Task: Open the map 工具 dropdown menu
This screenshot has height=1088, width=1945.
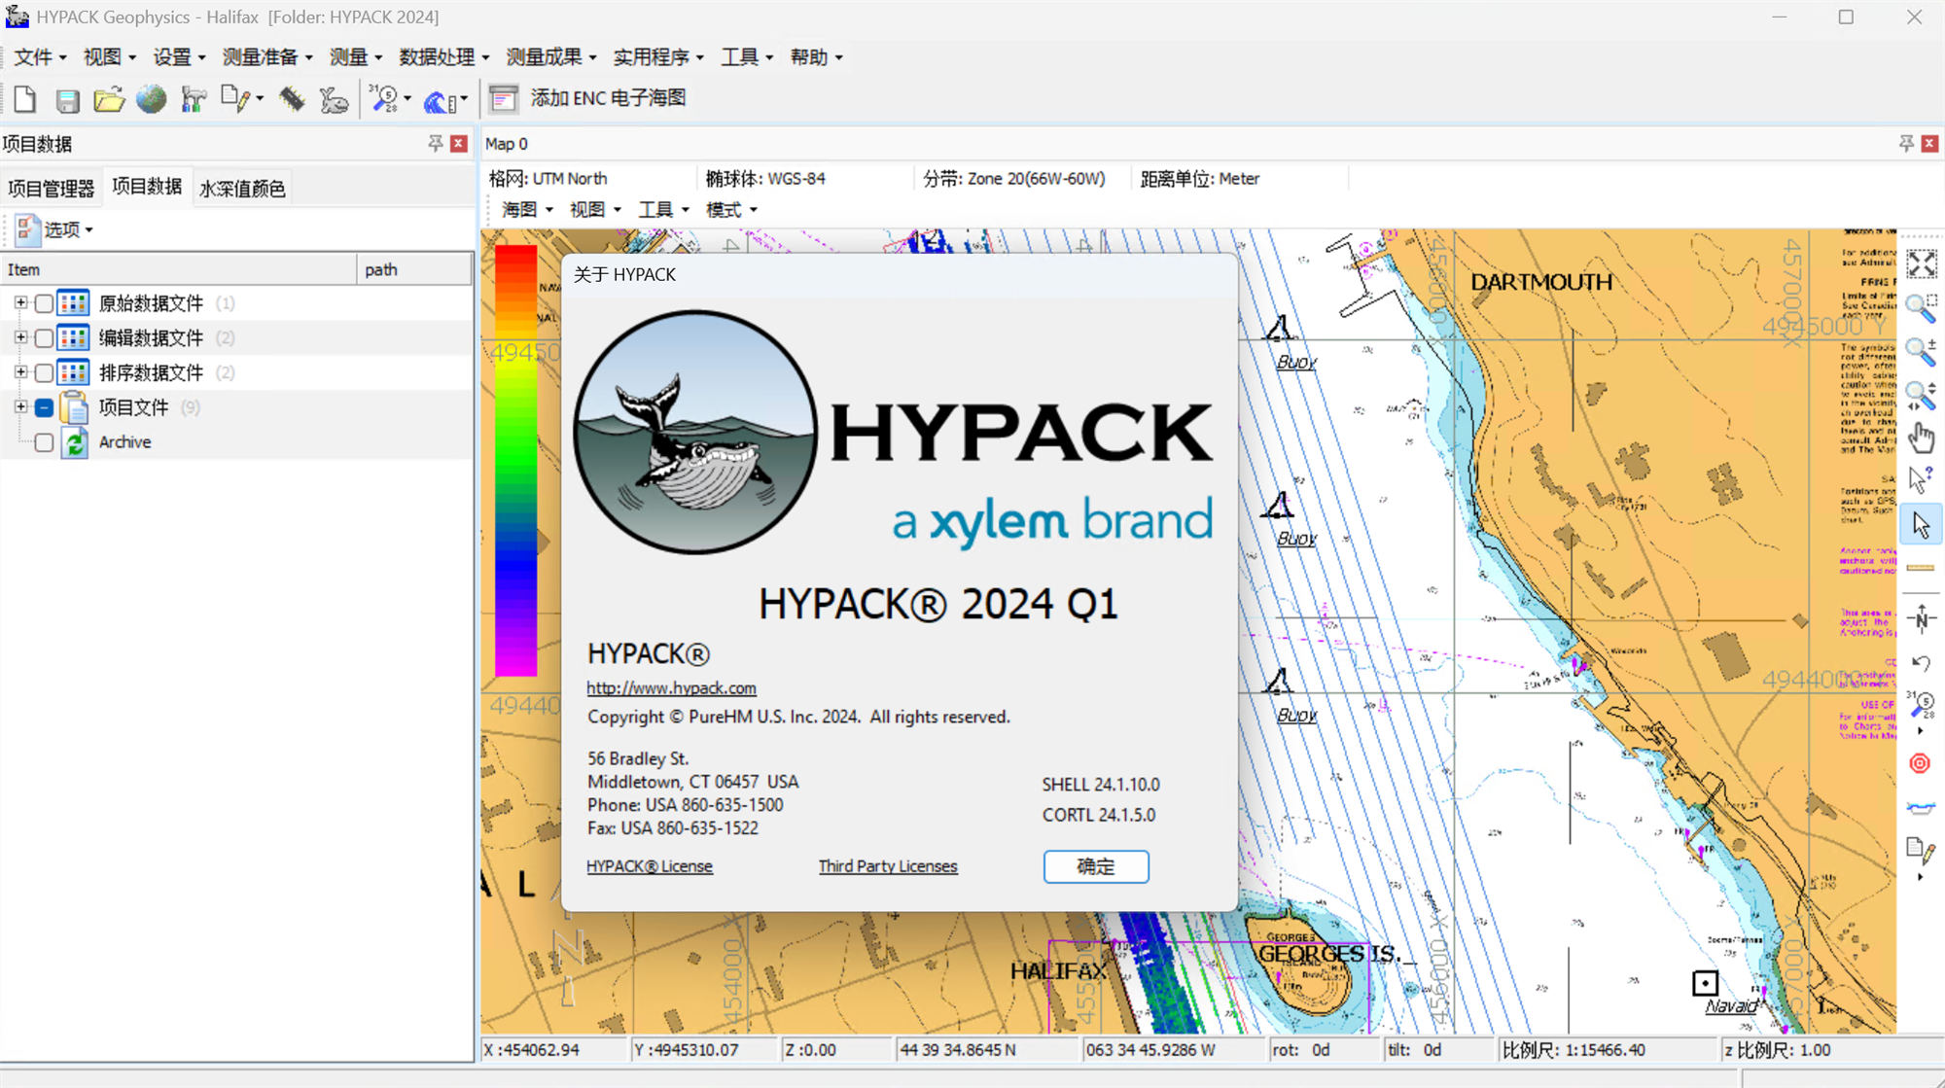Action: coord(663,210)
